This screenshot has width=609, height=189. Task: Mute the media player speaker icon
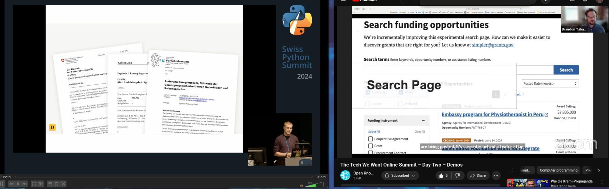click(301, 186)
